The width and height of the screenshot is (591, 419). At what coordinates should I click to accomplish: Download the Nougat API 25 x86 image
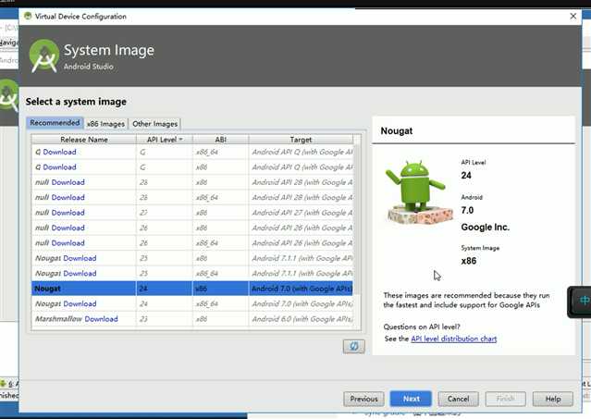tap(80, 258)
